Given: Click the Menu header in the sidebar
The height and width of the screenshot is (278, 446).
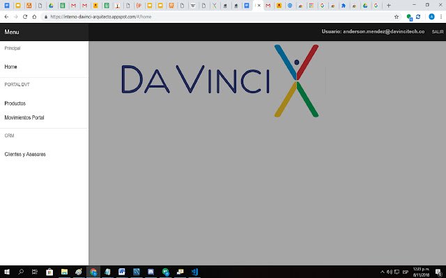Looking at the screenshot, I should click(12, 32).
